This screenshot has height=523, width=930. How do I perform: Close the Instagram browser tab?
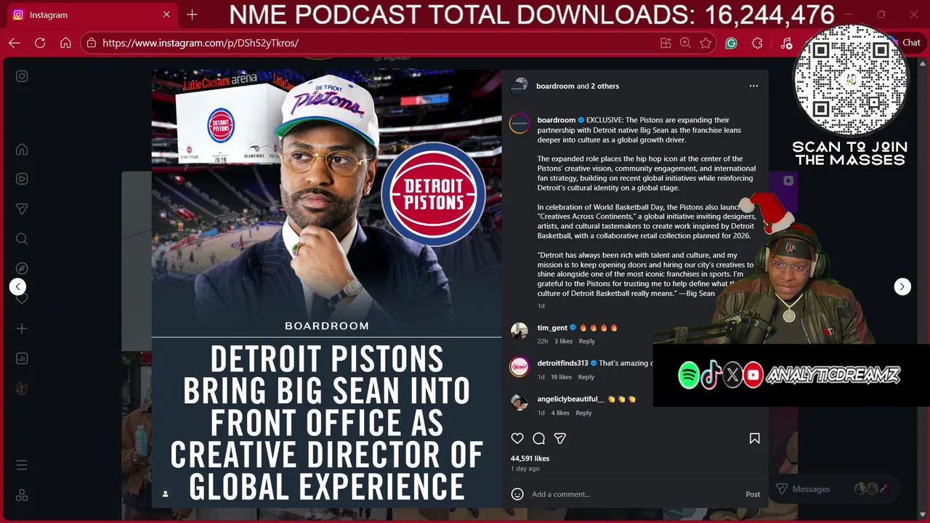tap(166, 15)
